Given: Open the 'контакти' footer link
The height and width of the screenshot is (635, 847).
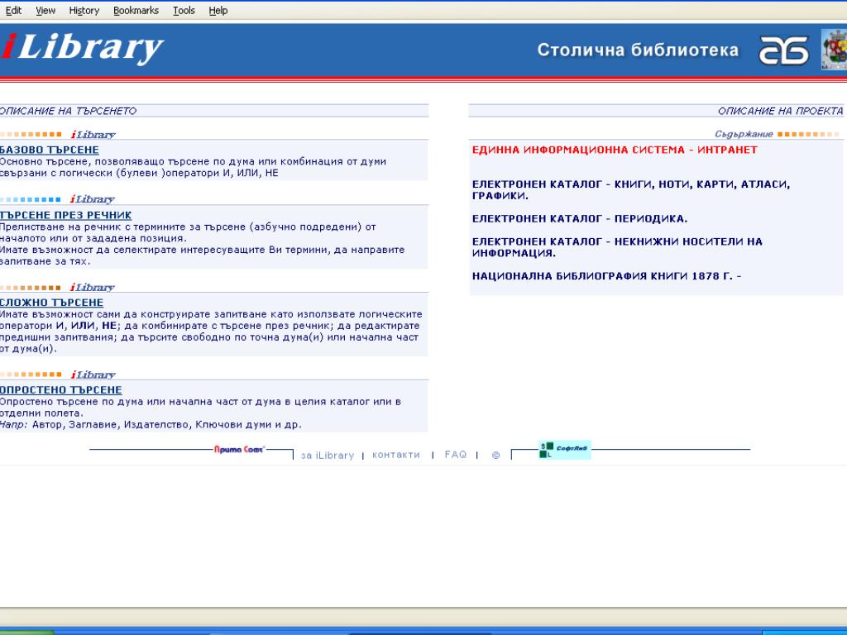Looking at the screenshot, I should coord(396,455).
